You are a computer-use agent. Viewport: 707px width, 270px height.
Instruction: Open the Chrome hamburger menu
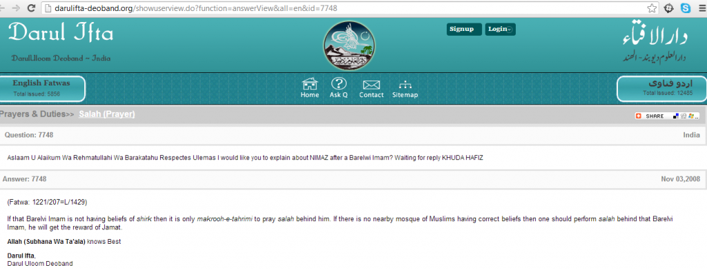pos(701,8)
